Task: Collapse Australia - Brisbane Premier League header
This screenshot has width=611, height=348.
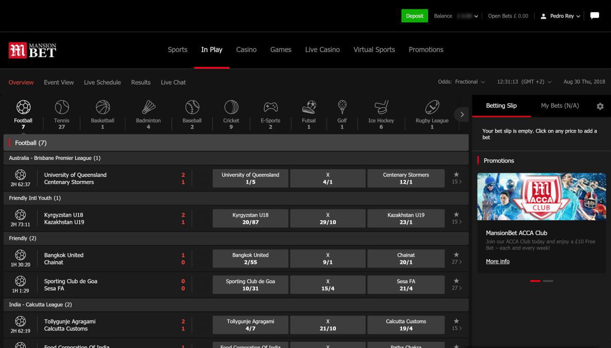Action: [x=236, y=158]
